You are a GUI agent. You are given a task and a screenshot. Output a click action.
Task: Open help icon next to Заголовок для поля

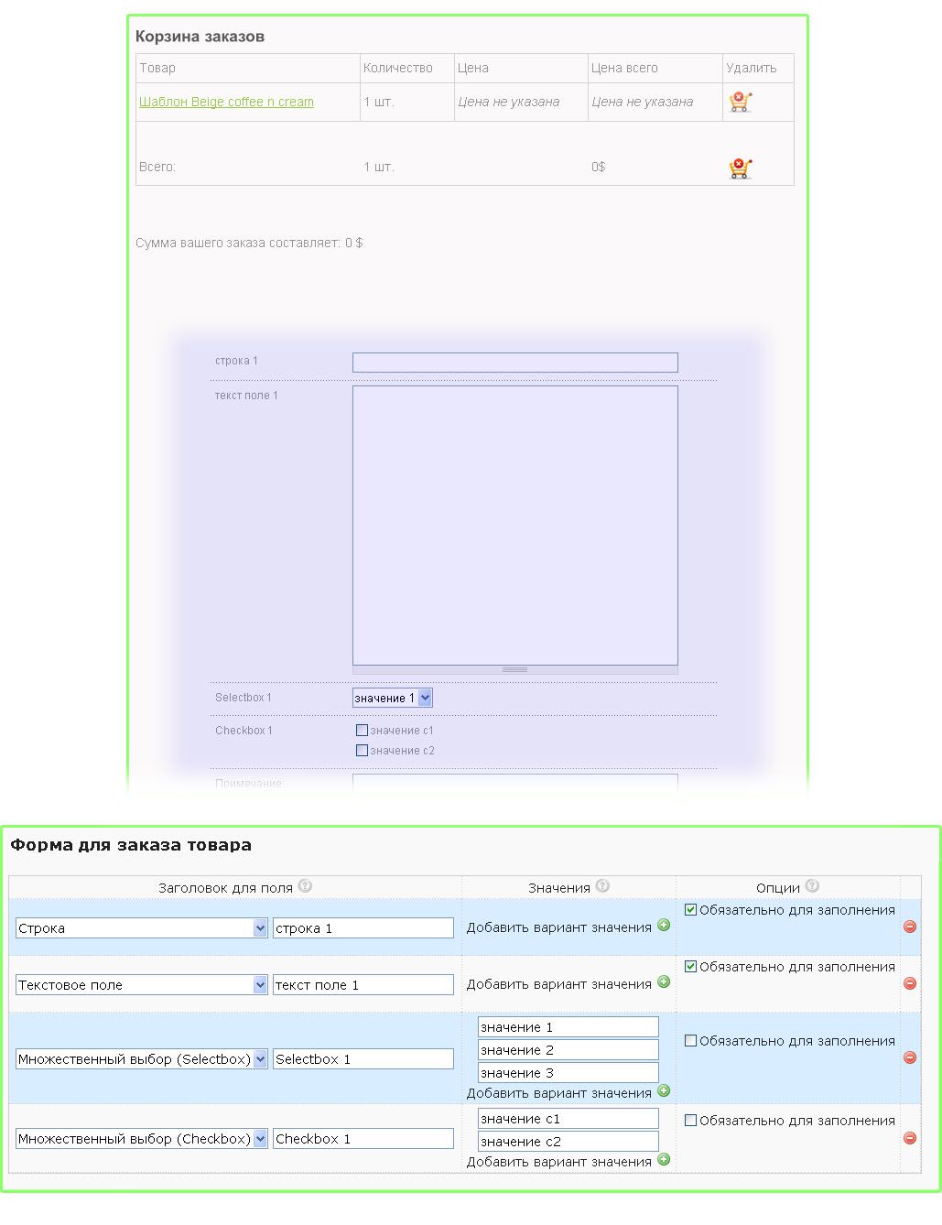(306, 886)
